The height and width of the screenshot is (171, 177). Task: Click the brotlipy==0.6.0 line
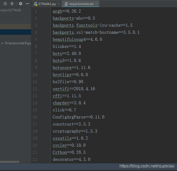[70, 75]
